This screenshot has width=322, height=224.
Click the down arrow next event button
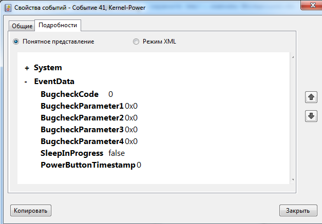pyautogui.click(x=311, y=116)
